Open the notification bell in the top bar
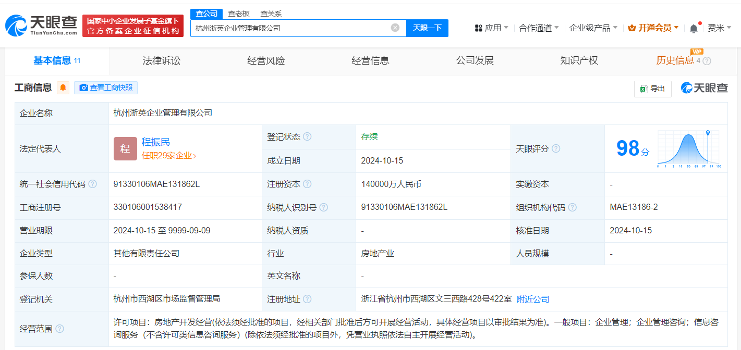This screenshot has height=350, width=741. (693, 27)
